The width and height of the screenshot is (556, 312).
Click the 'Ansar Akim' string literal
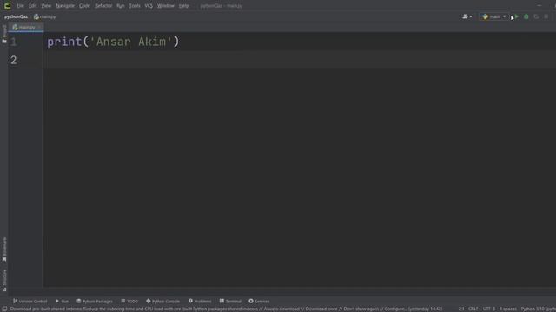pyautogui.click(x=130, y=42)
